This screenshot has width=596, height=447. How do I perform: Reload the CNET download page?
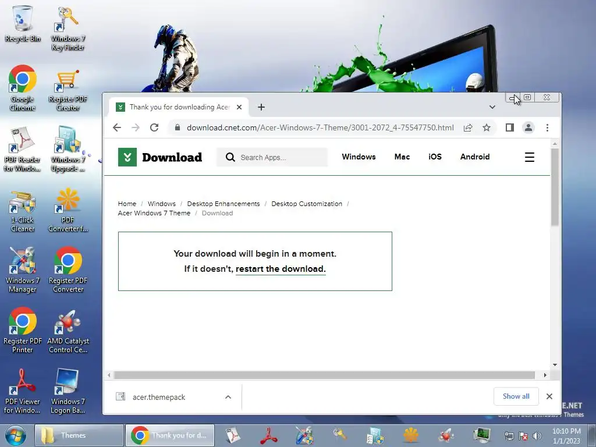coord(154,127)
